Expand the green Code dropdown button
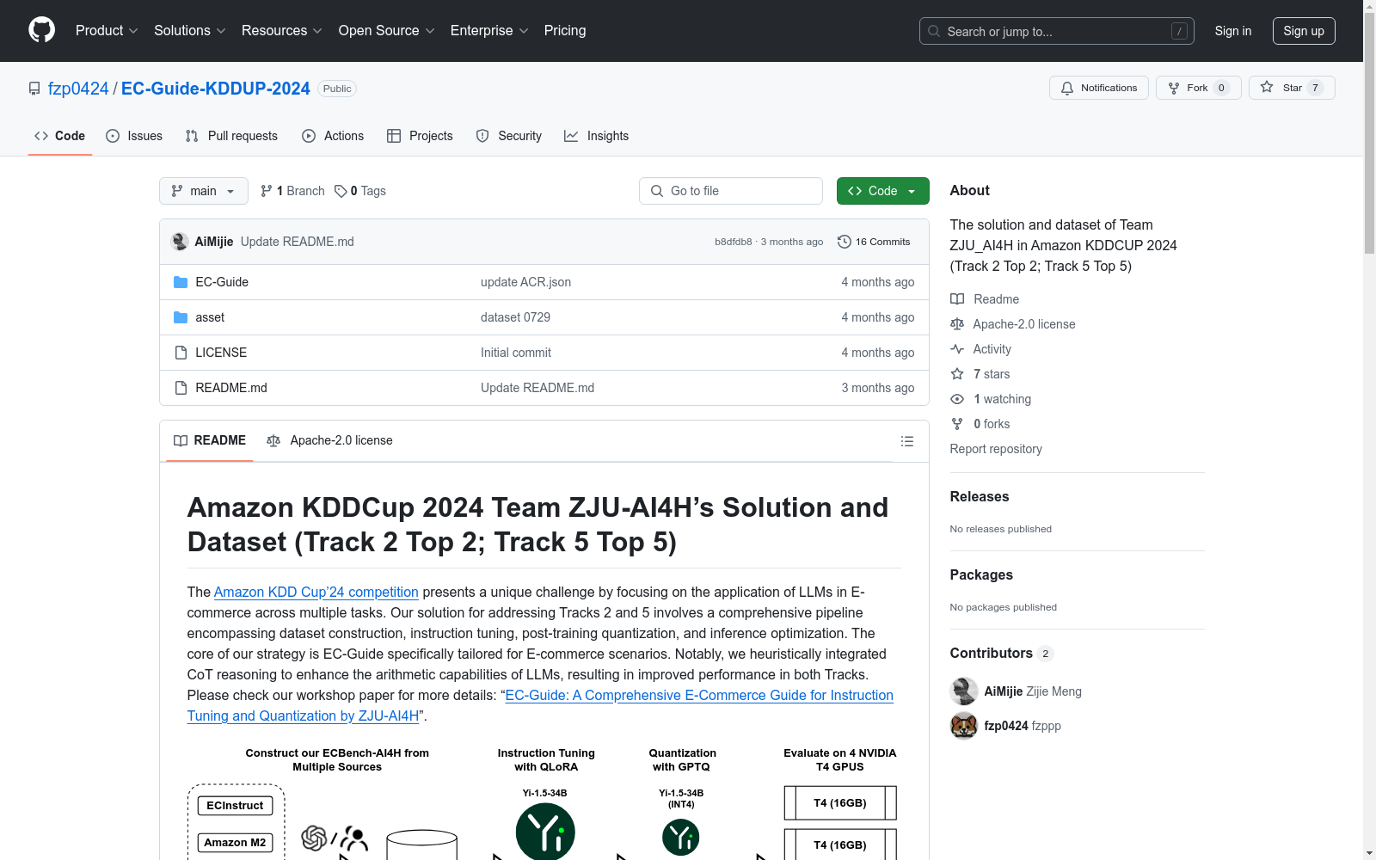Viewport: 1376px width, 860px height. [x=883, y=191]
